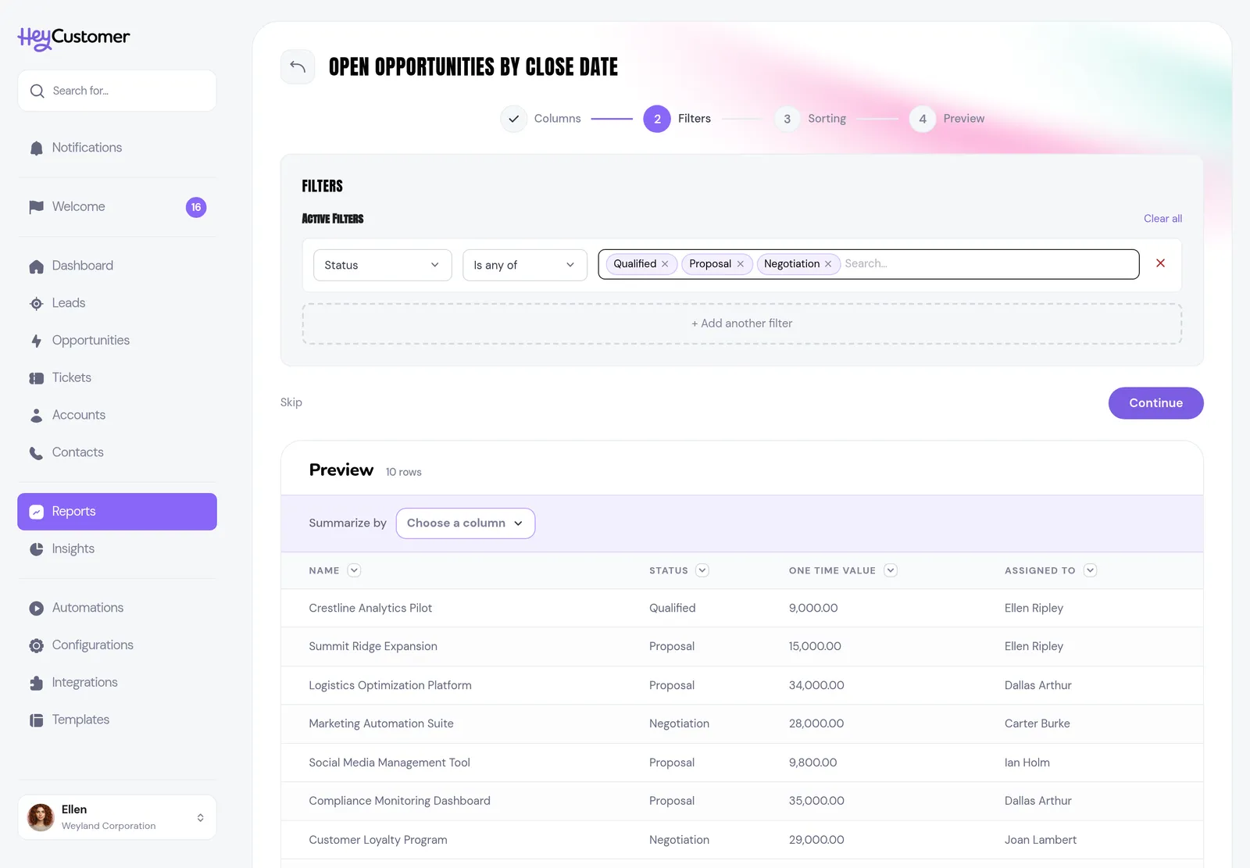Open the 'Is any of' operator dropdown
1250x868 pixels.
point(524,265)
